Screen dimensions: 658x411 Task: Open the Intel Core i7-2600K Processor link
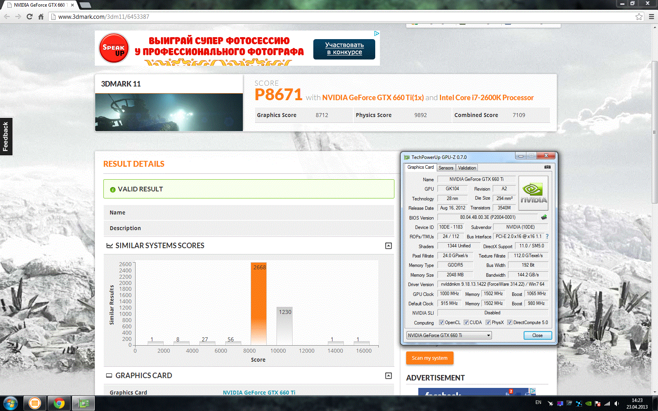486,98
